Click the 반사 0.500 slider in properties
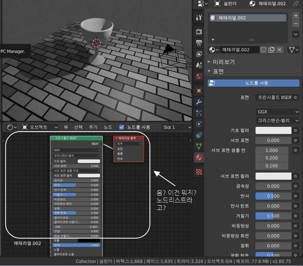Image resolution: width=303 pixels, height=266 pixels. pyautogui.click(x=273, y=196)
